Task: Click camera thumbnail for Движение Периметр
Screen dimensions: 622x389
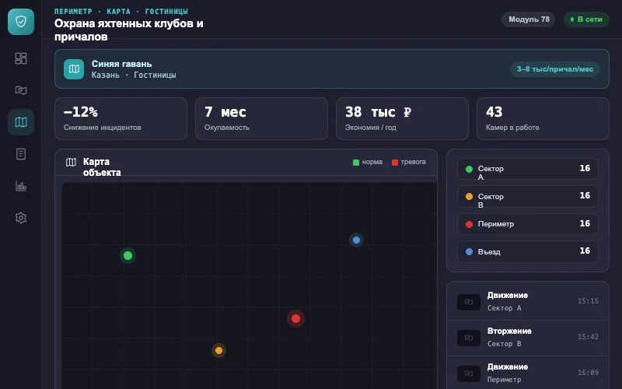Action: pyautogui.click(x=469, y=373)
